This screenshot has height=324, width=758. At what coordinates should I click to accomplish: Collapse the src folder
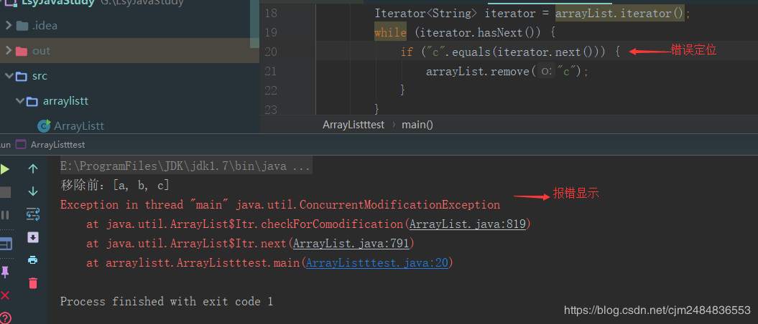[8, 76]
